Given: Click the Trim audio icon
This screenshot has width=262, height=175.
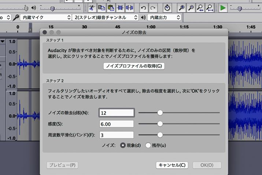Looking at the screenshot, I should click(120, 7).
